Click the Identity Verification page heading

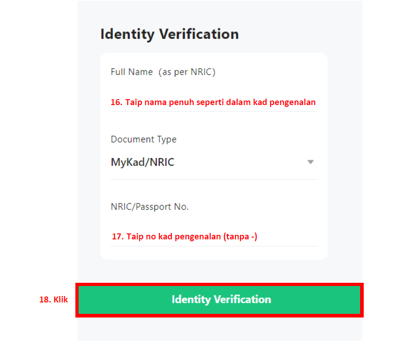[x=170, y=34]
